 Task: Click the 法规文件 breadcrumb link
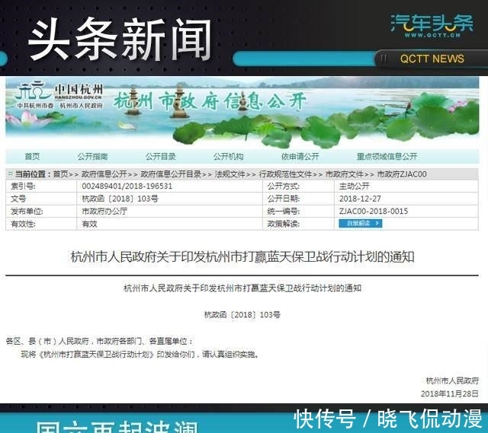pyautogui.click(x=230, y=174)
